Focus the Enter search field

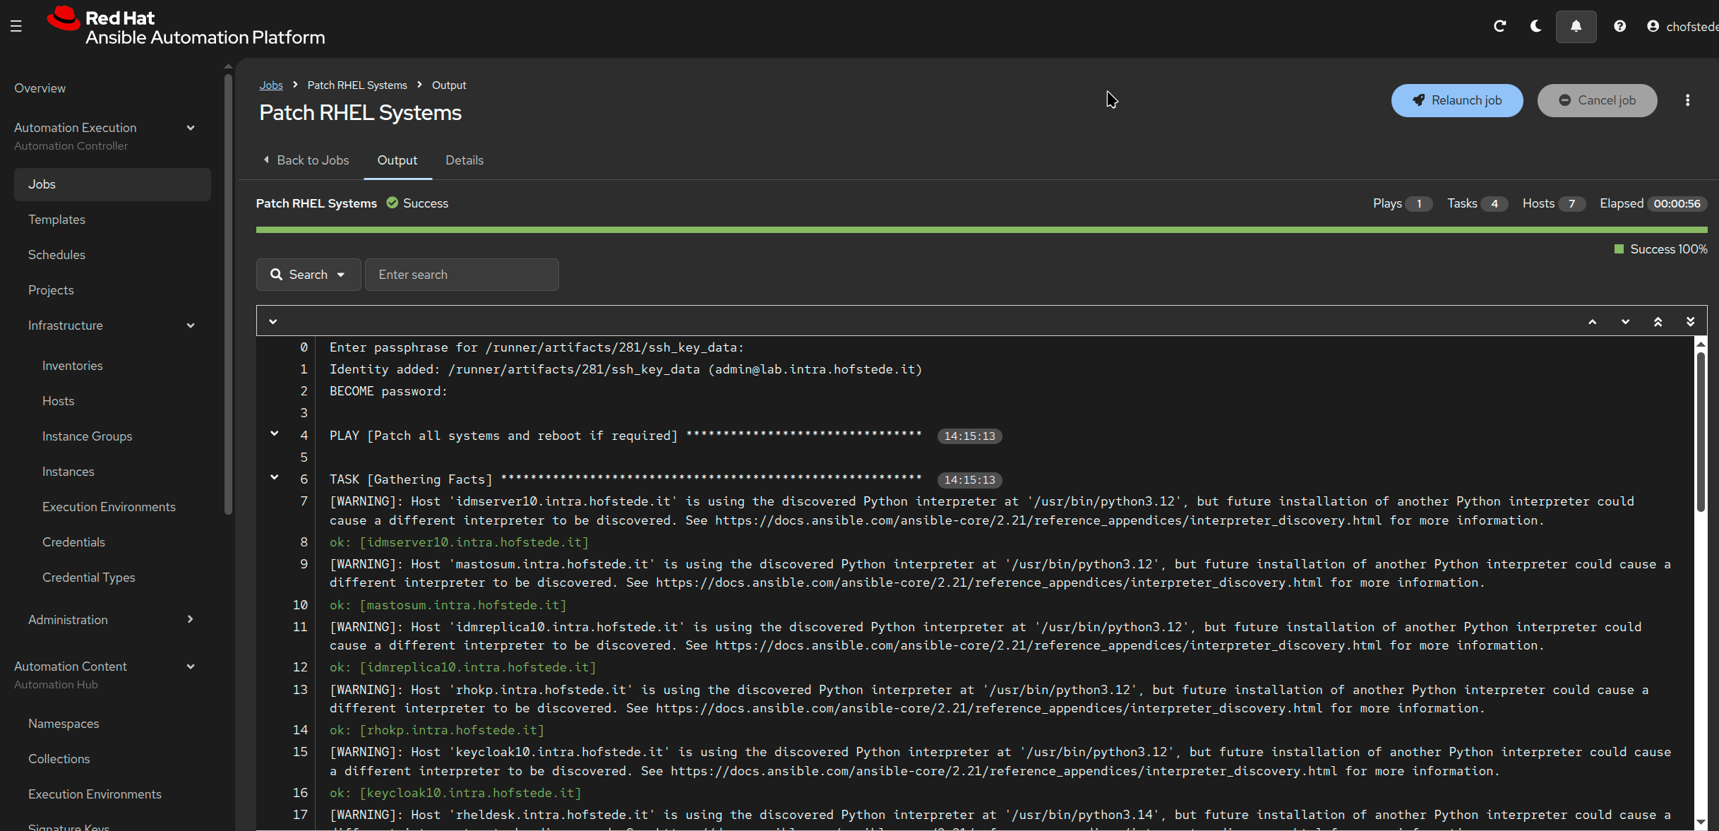tap(462, 275)
